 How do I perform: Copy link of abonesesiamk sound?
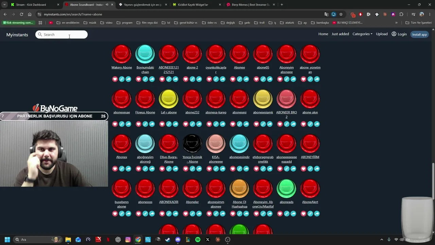click(263, 124)
